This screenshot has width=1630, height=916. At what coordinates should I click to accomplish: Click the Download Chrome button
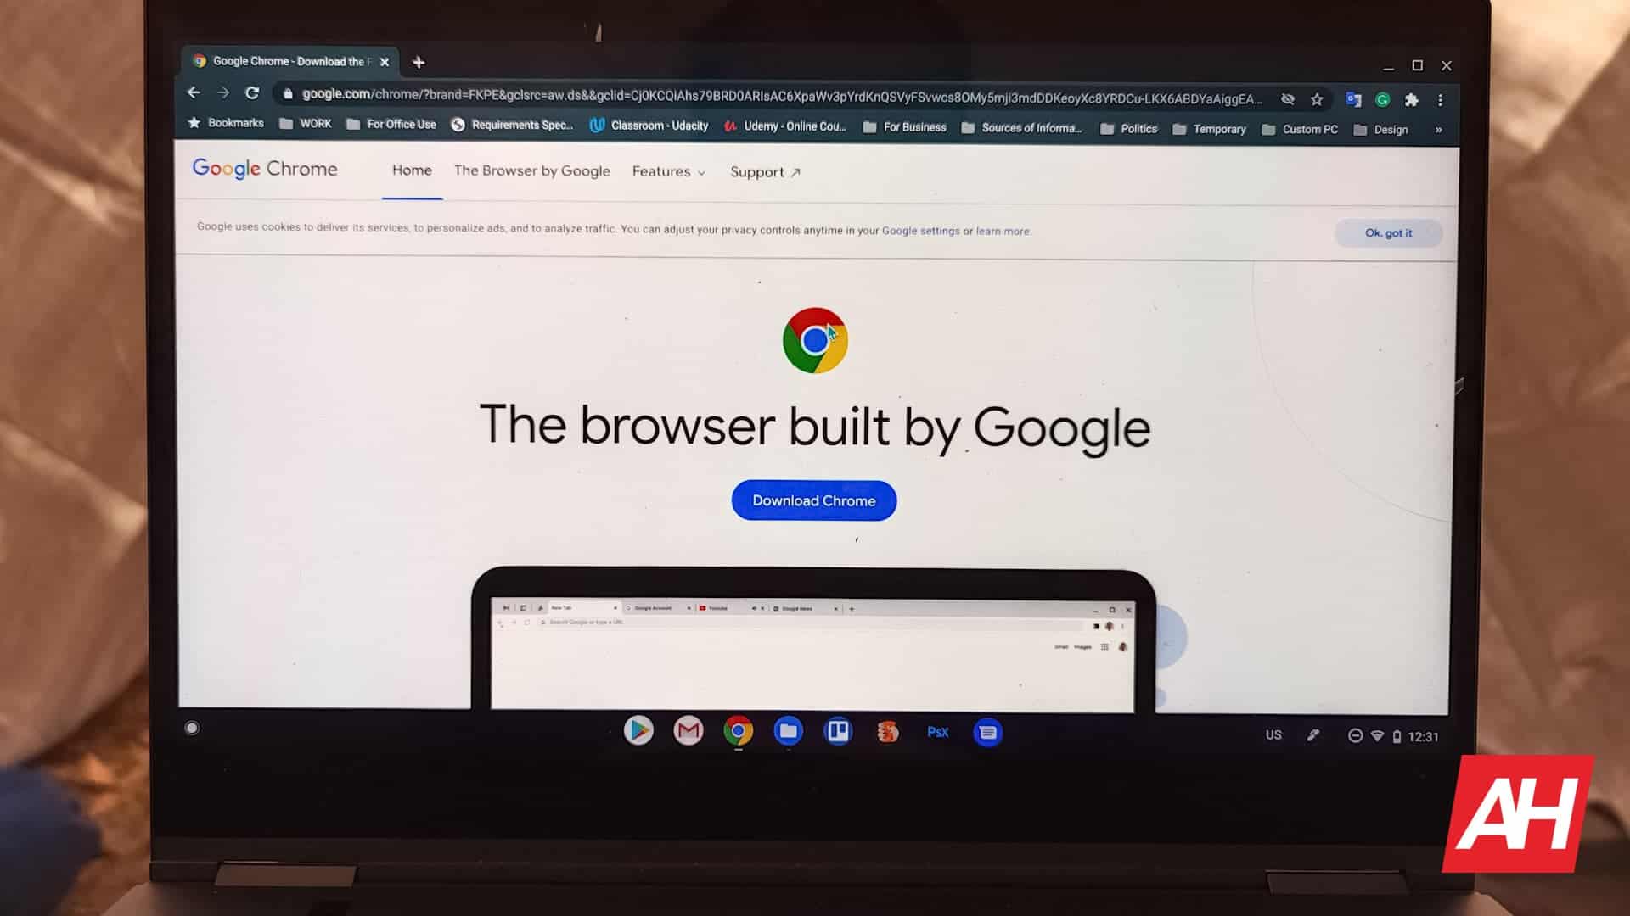pyautogui.click(x=815, y=500)
